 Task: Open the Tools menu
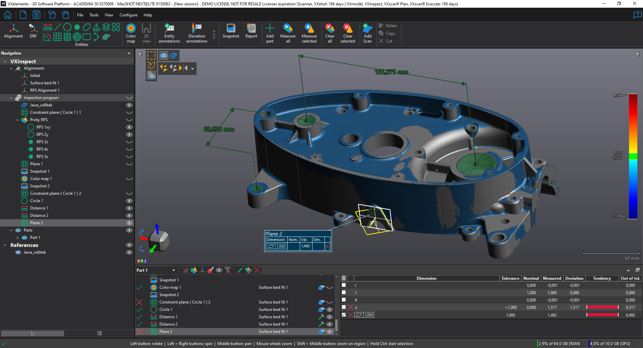94,15
